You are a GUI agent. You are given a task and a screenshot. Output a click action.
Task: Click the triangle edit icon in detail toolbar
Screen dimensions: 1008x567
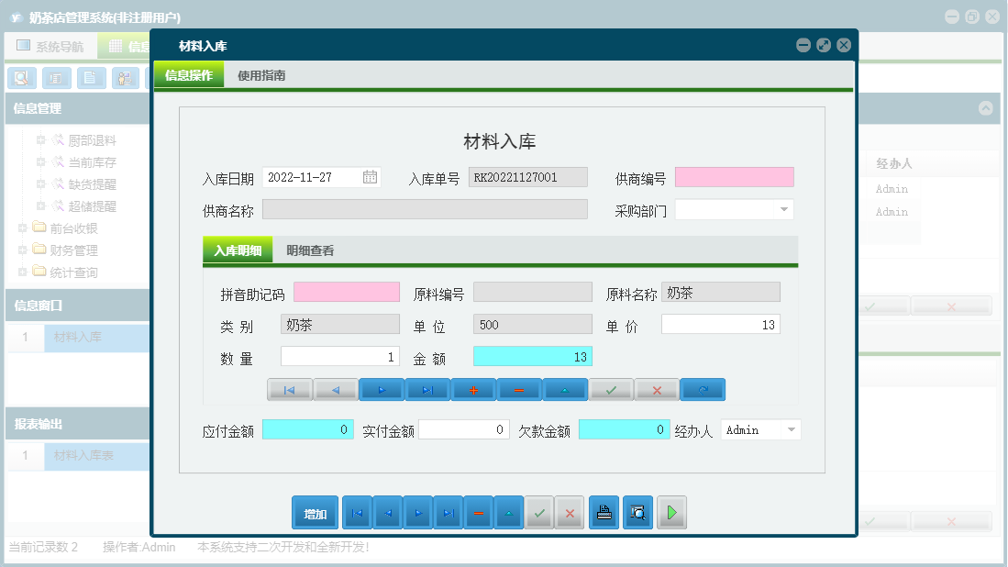[564, 389]
